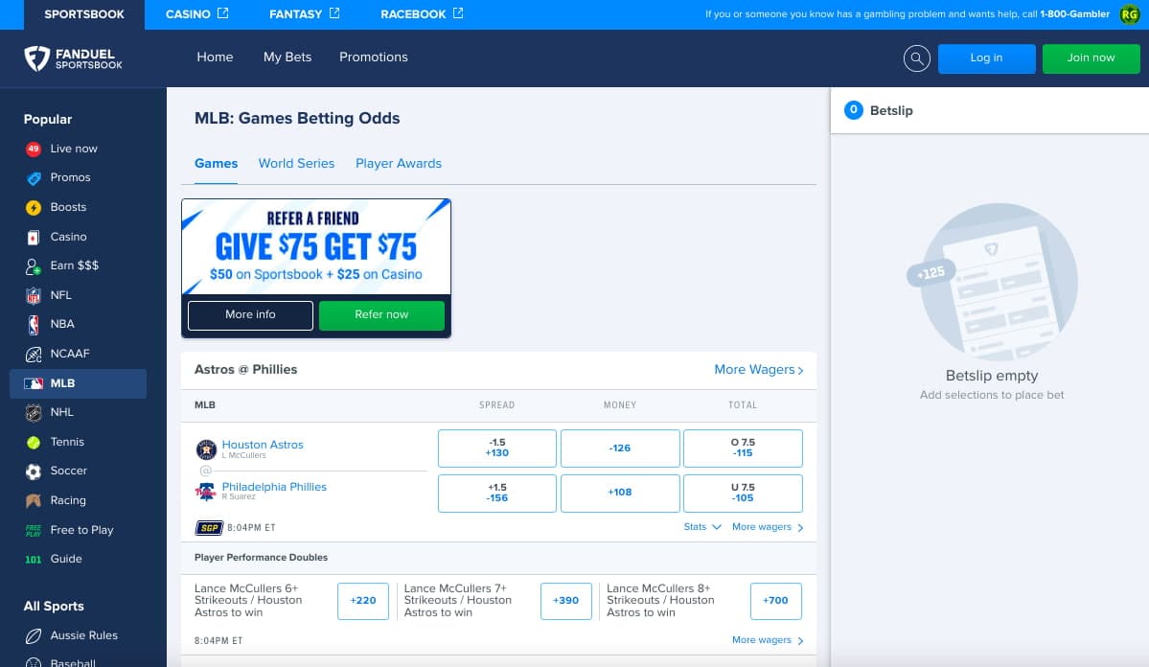
Task: Click the NFL shield icon
Action: (33, 295)
